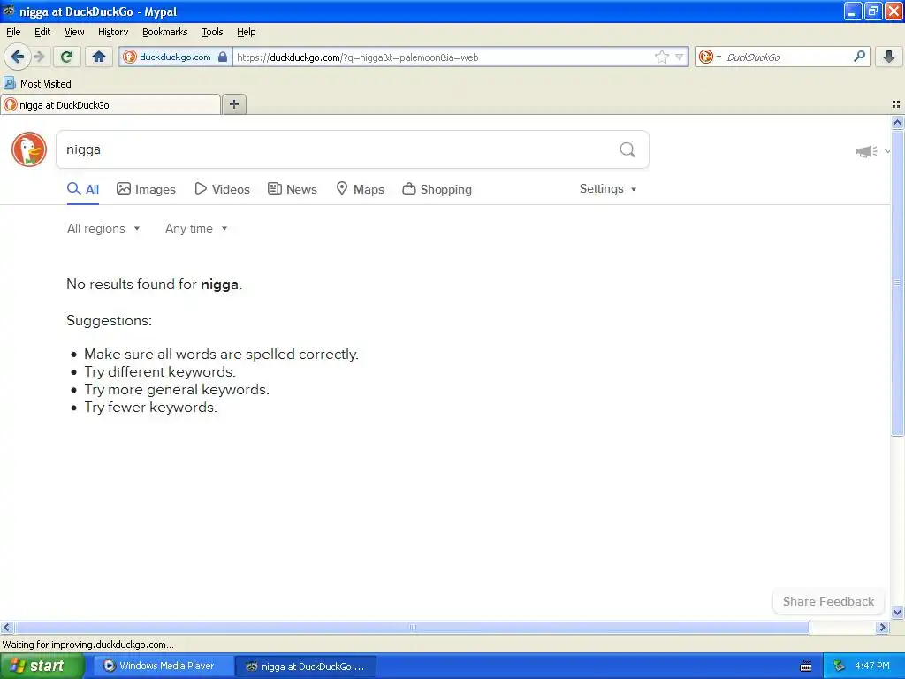
Task: Click the 'Try different keywords.' suggestion text
Action: point(160,372)
